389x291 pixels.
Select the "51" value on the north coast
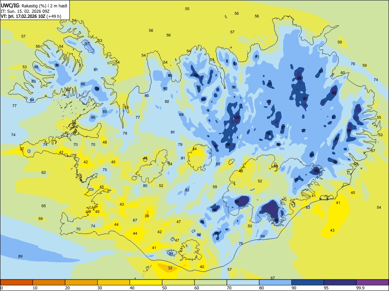[x=212, y=60]
